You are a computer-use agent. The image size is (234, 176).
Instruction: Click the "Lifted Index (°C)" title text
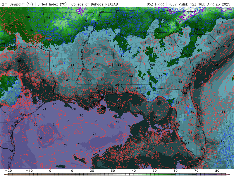pyautogui.click(x=52, y=4)
